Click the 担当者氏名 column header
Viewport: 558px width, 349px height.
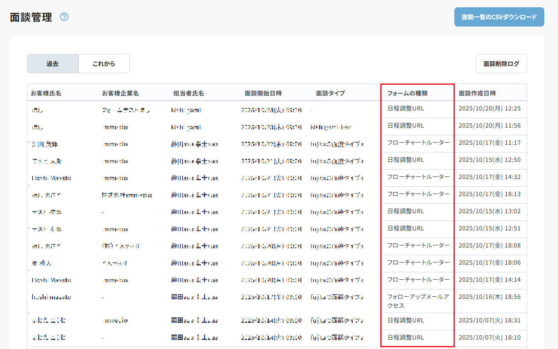pos(189,93)
